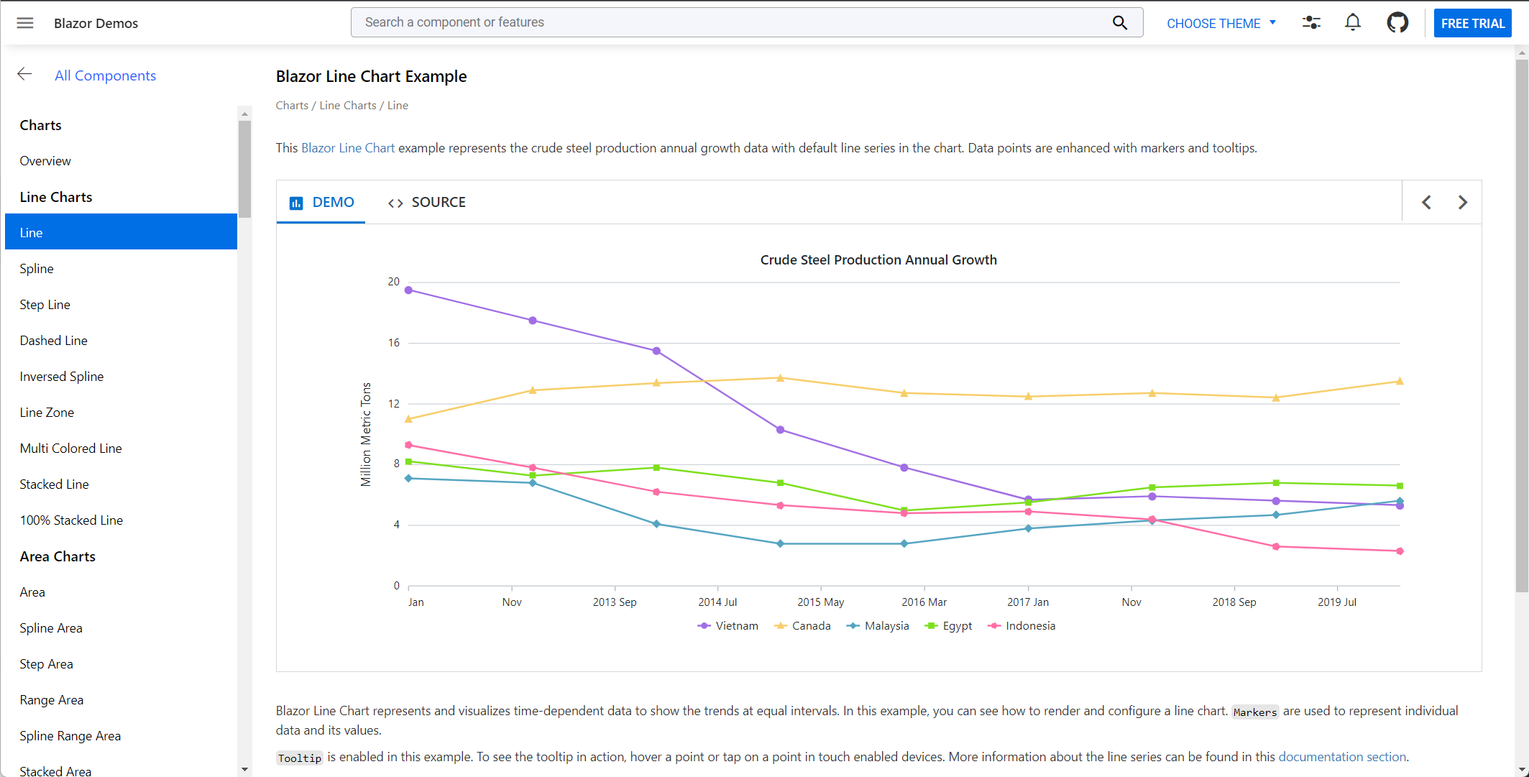
Task: Switch to the SOURCE tab
Action: 427,203
